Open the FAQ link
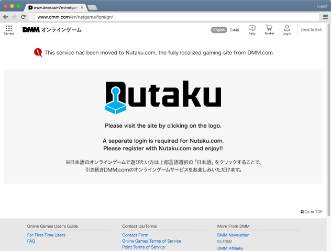 pyautogui.click(x=31, y=241)
